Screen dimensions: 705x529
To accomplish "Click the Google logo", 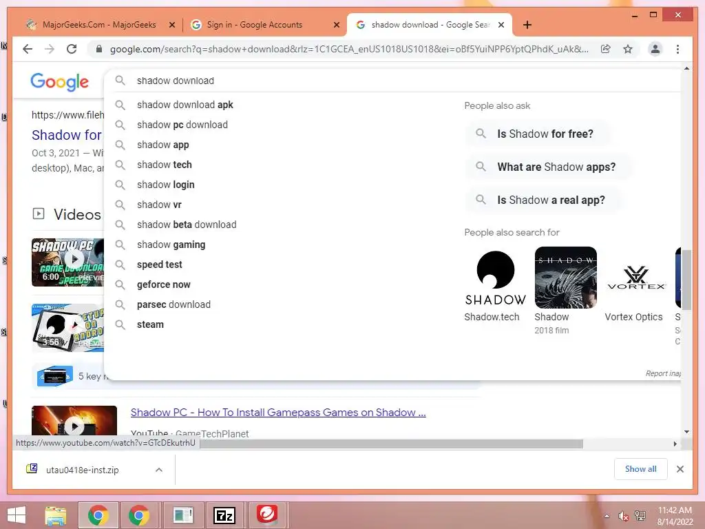I will [x=59, y=82].
